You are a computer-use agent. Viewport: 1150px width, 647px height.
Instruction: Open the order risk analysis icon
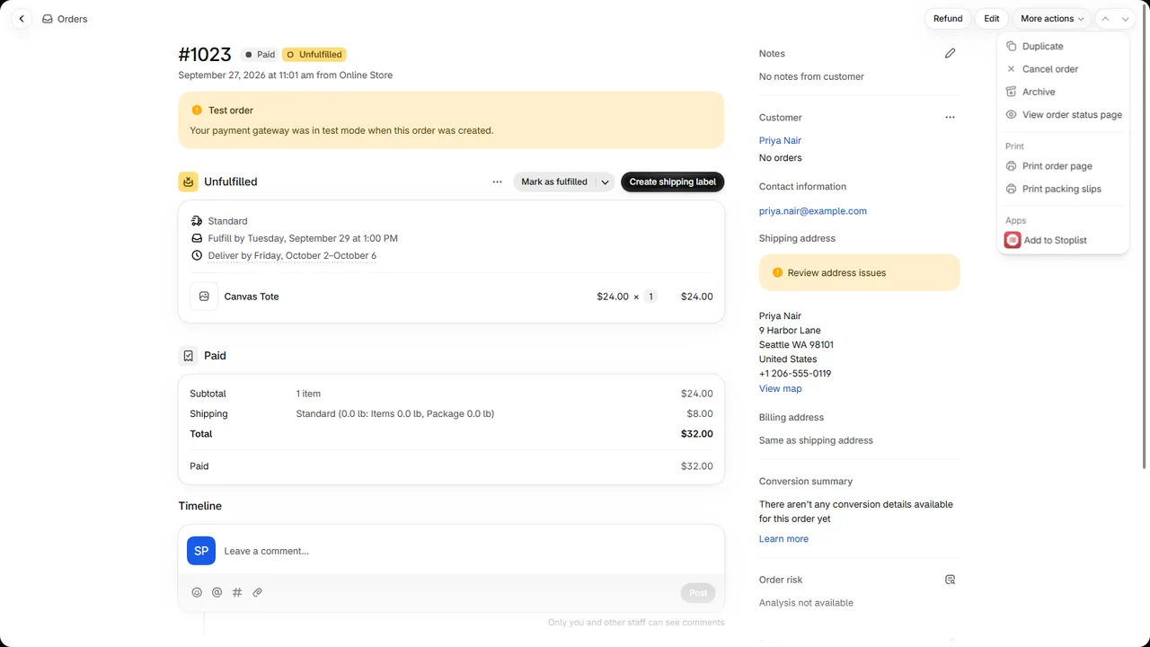click(x=950, y=580)
